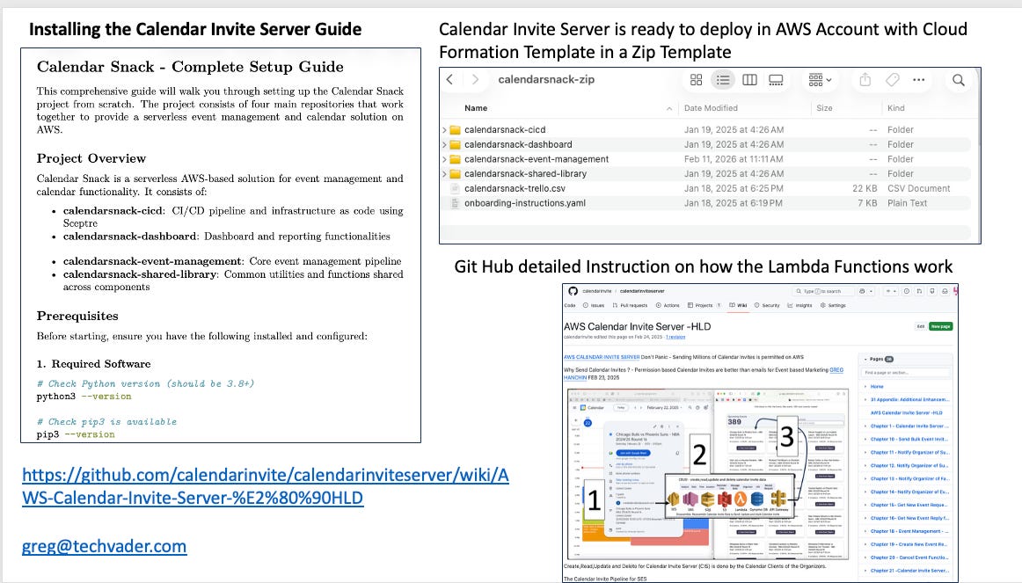The height and width of the screenshot is (583, 1022).
Task: Click the GitHub 'Type / to search' field
Action: [x=823, y=291]
